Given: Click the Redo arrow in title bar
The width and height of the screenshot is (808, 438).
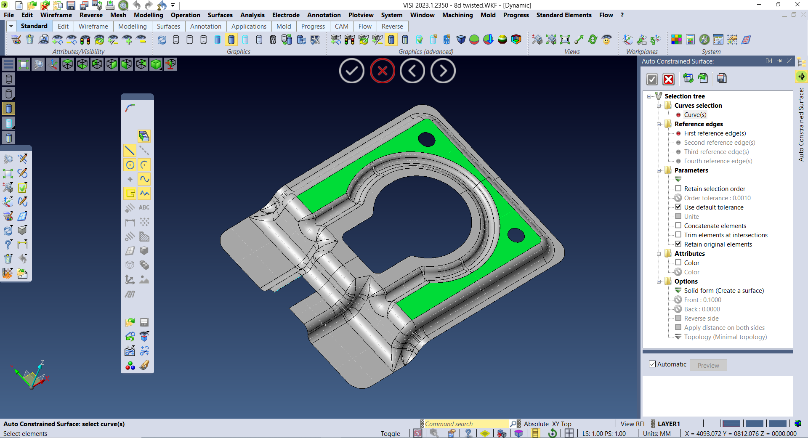Looking at the screenshot, I should (x=149, y=5).
